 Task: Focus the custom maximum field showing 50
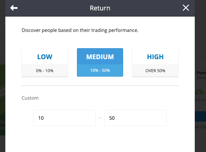(135, 118)
